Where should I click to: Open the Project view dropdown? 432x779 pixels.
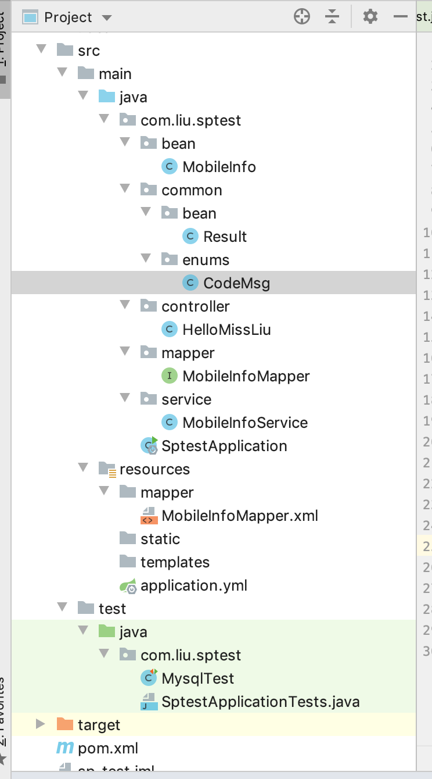[106, 17]
